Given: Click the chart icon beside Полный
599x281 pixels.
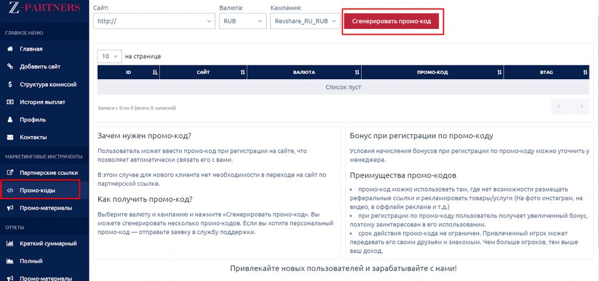Looking at the screenshot, I should point(11,261).
